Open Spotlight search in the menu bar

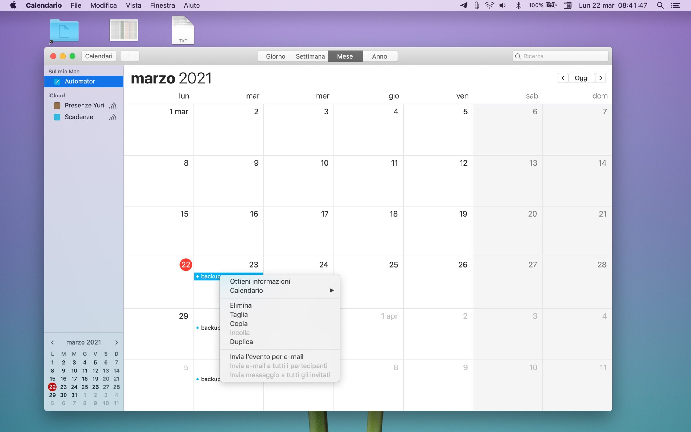[x=660, y=5]
